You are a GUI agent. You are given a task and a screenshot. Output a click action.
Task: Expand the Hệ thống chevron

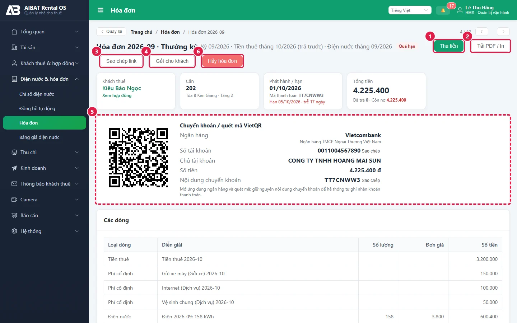click(x=77, y=231)
